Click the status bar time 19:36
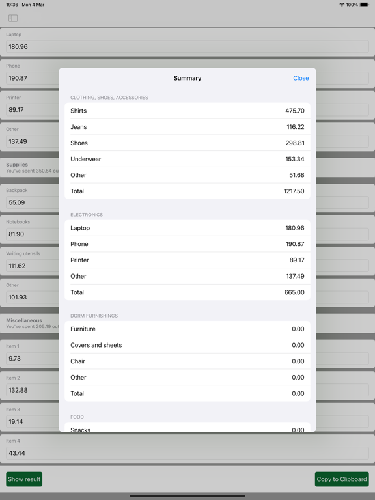 pyautogui.click(x=12, y=5)
